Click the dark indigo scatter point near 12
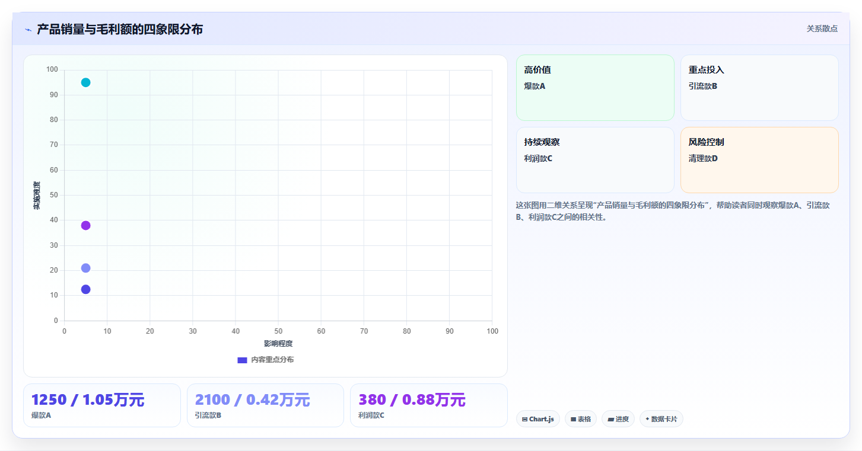 [x=85, y=289]
